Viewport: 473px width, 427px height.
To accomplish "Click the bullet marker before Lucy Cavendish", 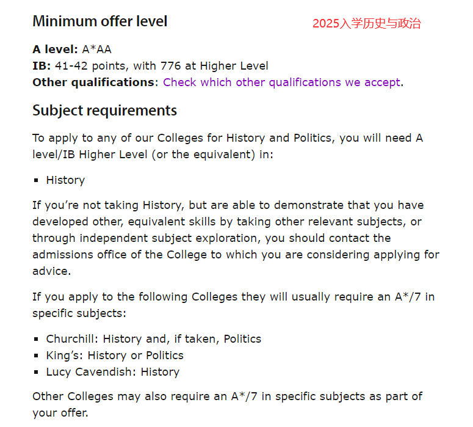I will (x=36, y=373).
